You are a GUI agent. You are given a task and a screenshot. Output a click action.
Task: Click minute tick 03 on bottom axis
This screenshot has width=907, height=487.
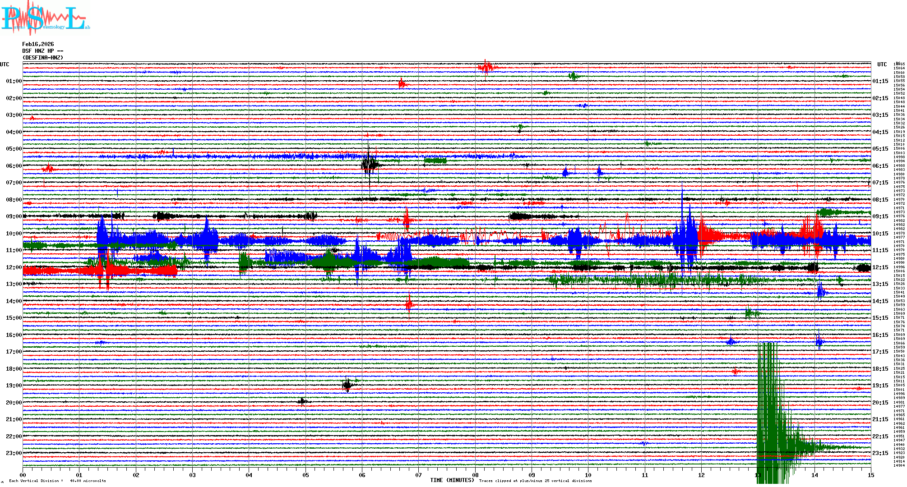(x=193, y=475)
